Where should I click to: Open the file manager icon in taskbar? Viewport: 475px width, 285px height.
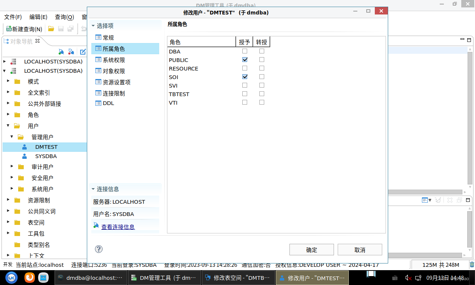point(44,278)
